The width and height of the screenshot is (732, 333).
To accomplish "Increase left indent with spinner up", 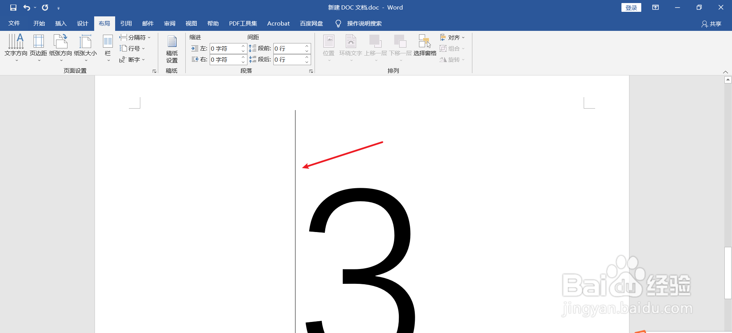I will click(243, 46).
